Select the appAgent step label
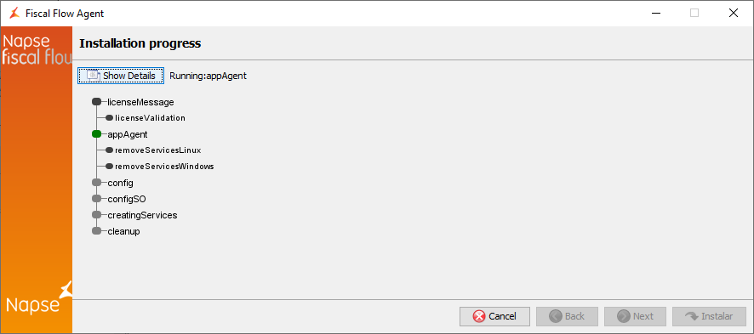The height and width of the screenshot is (334, 754). (128, 135)
